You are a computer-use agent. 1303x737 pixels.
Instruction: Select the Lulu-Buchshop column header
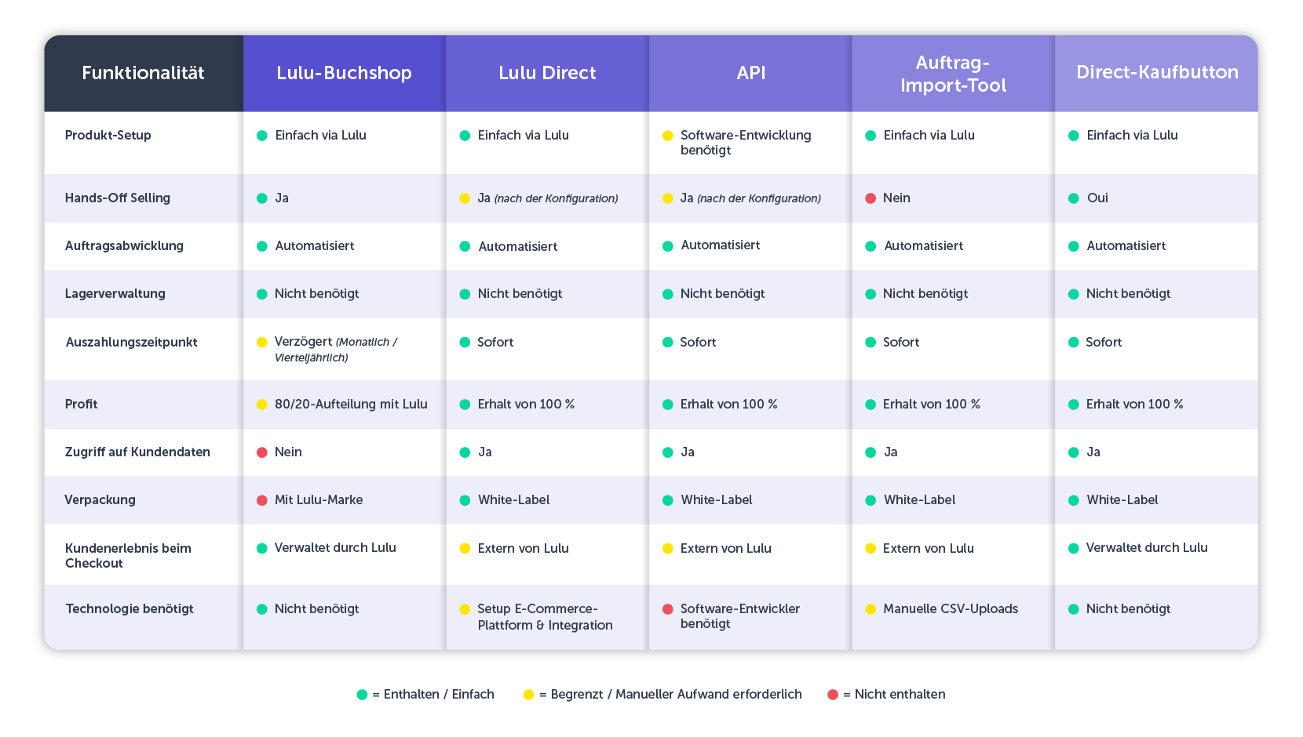pos(345,73)
